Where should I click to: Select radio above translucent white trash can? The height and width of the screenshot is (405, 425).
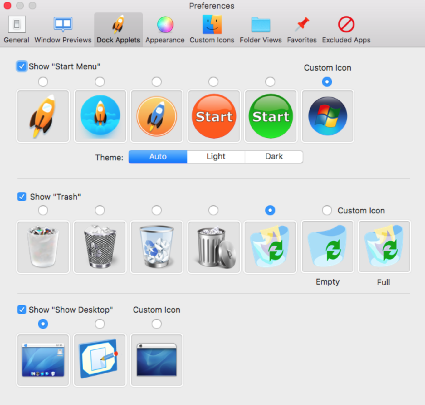(43, 210)
